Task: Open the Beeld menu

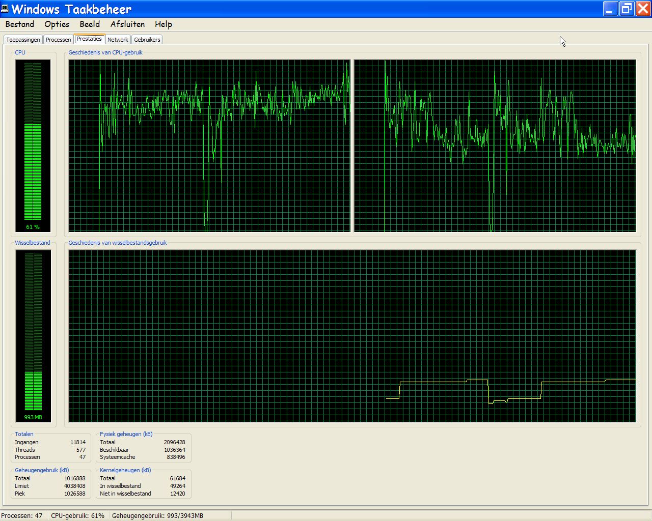Action: pyautogui.click(x=90, y=24)
